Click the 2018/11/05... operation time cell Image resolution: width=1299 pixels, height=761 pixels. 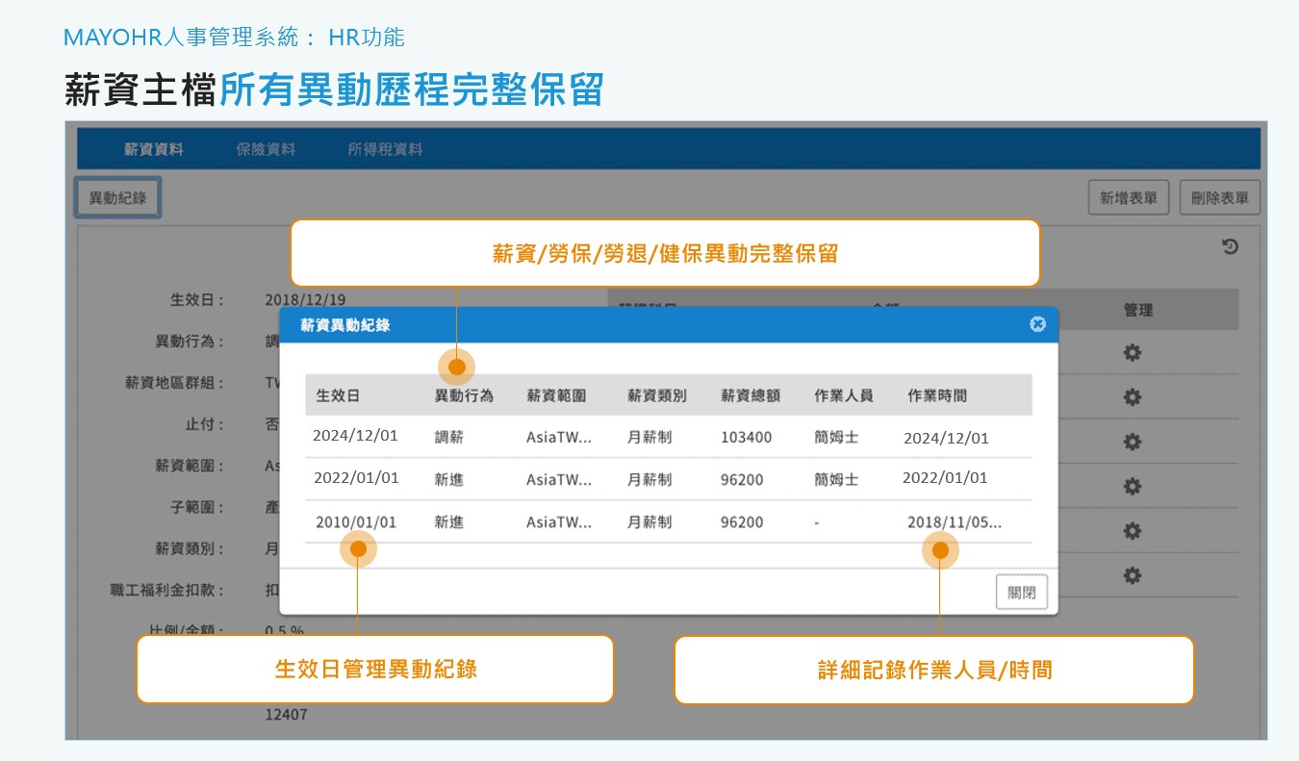pyautogui.click(x=955, y=522)
